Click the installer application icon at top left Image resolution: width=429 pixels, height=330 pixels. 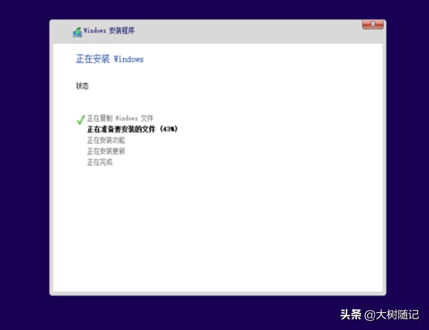point(77,31)
